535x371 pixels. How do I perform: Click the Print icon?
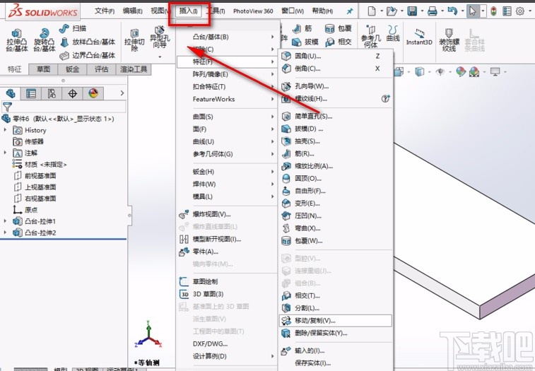tap(433, 11)
